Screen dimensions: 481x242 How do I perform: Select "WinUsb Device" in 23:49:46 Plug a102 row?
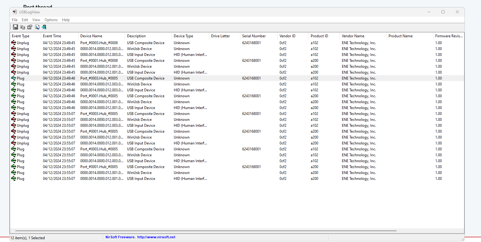pyautogui.click(x=139, y=84)
